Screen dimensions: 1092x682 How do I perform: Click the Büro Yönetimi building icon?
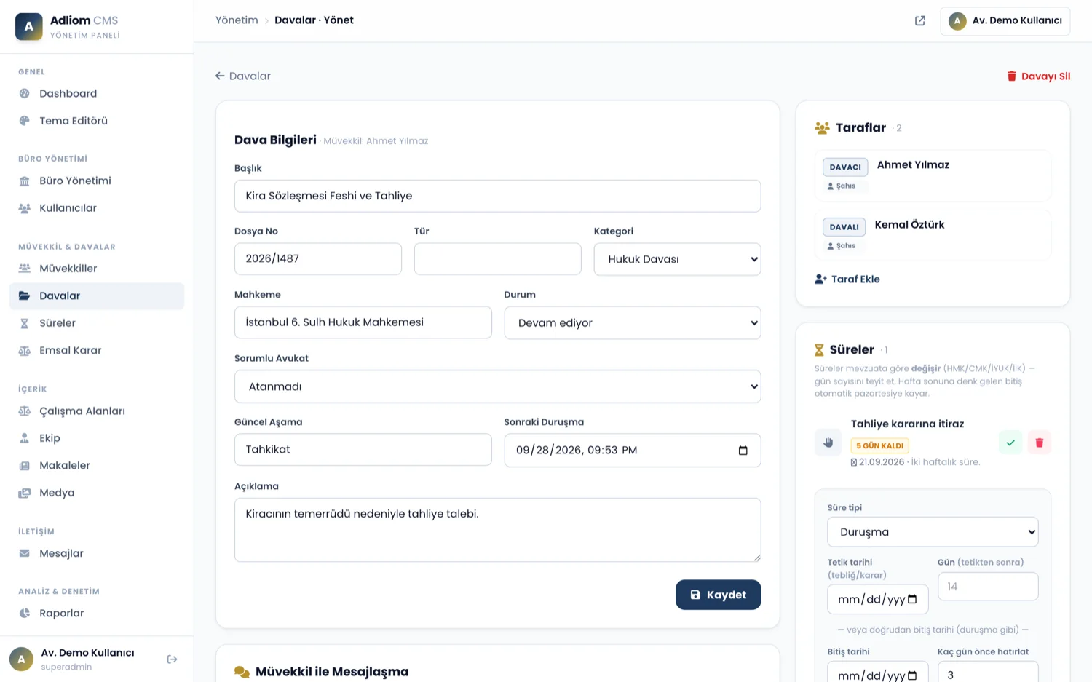25,181
